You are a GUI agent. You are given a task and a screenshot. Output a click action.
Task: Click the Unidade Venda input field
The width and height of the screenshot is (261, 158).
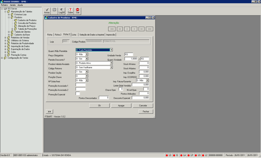click(129, 54)
